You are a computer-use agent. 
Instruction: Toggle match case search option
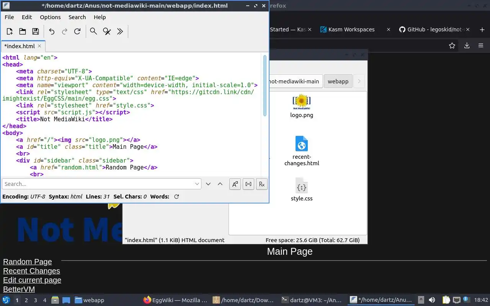tap(235, 184)
